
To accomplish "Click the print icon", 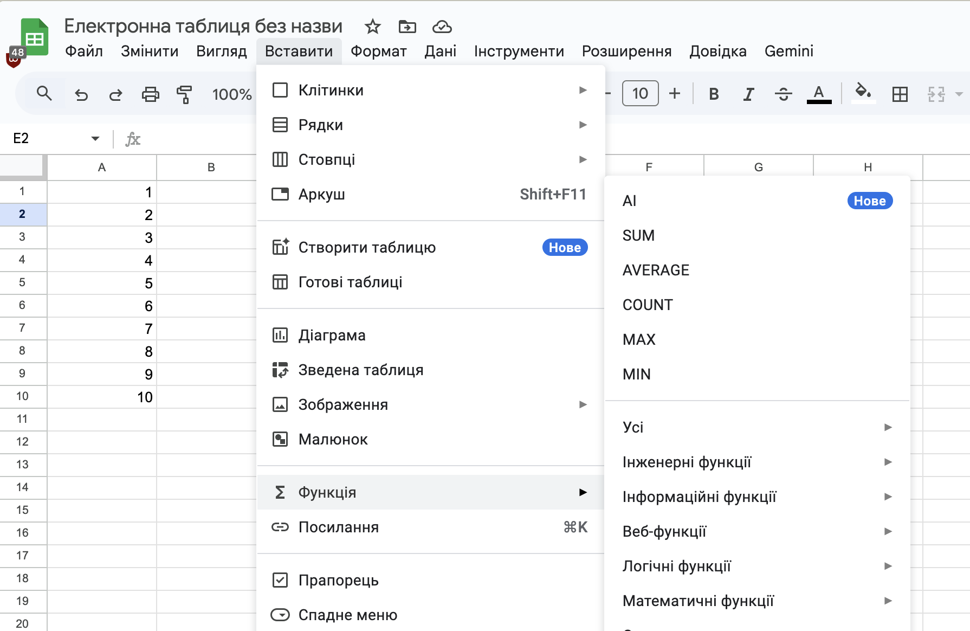I will click(x=150, y=95).
